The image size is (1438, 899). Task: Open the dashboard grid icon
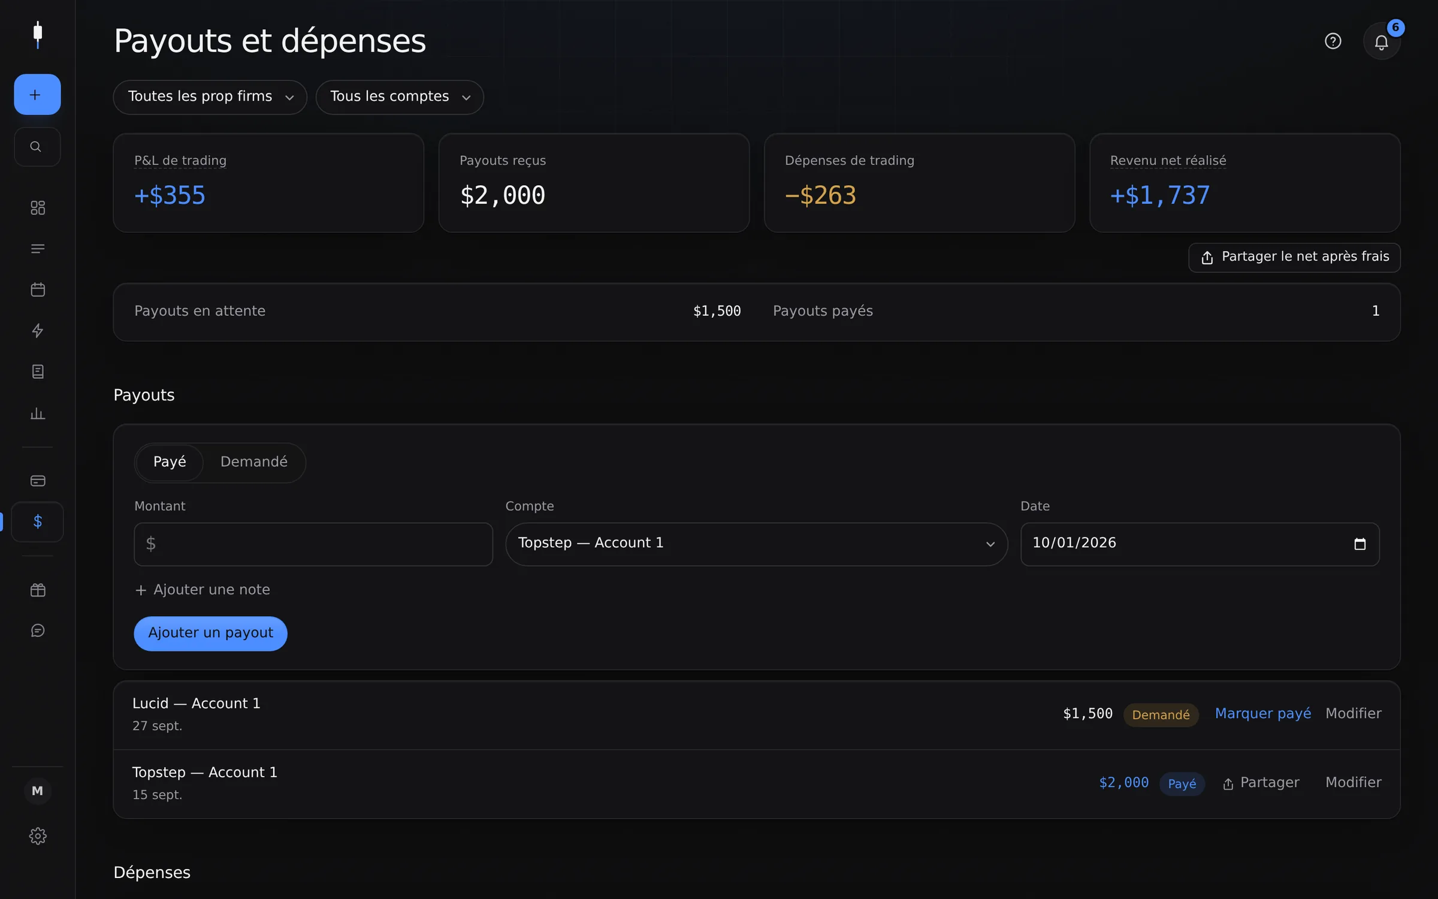coord(38,208)
